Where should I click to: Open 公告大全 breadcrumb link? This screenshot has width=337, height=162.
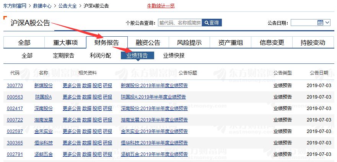67,6
